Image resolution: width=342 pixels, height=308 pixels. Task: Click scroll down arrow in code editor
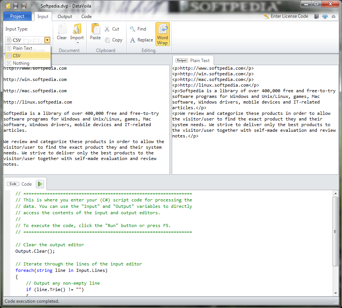pos(336,293)
